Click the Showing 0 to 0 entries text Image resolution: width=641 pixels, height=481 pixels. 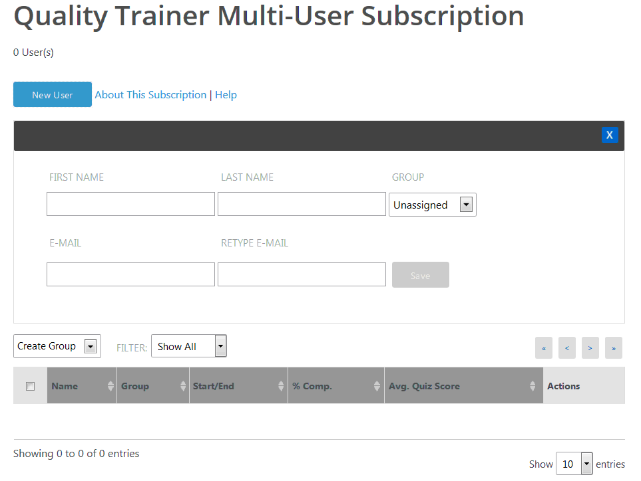click(x=76, y=453)
